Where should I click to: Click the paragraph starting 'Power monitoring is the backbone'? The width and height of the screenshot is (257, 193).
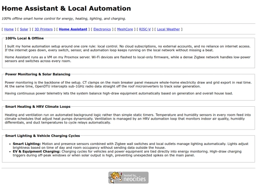(x=128, y=84)
